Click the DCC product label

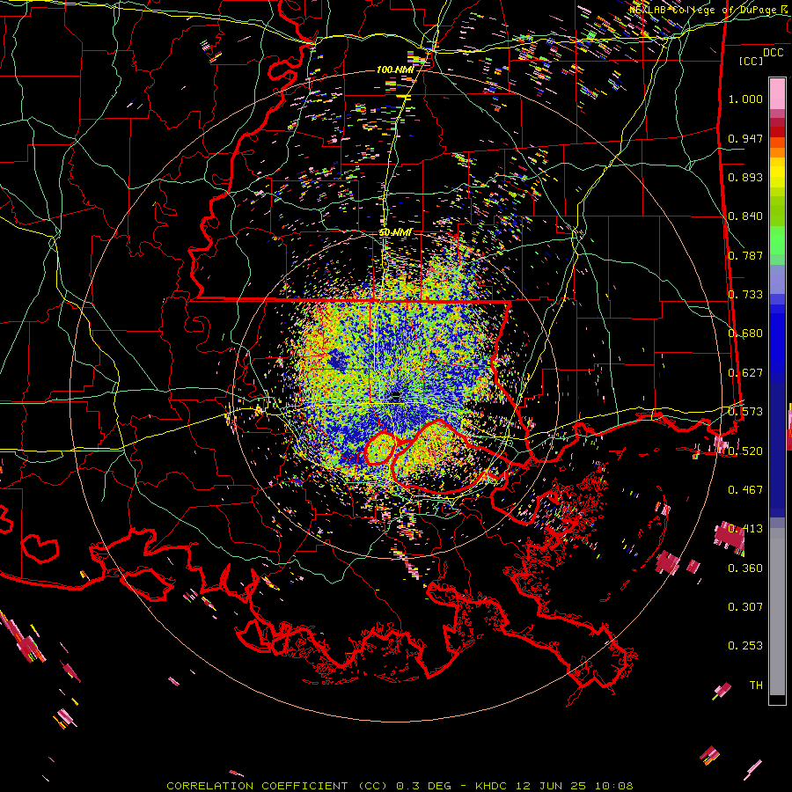(773, 53)
